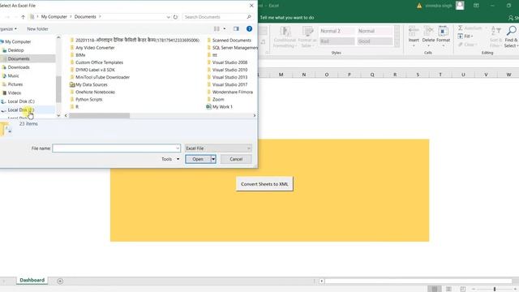Click the Up one level arrow
Image resolution: width=519 pixels, height=292 pixels.
coord(23,17)
